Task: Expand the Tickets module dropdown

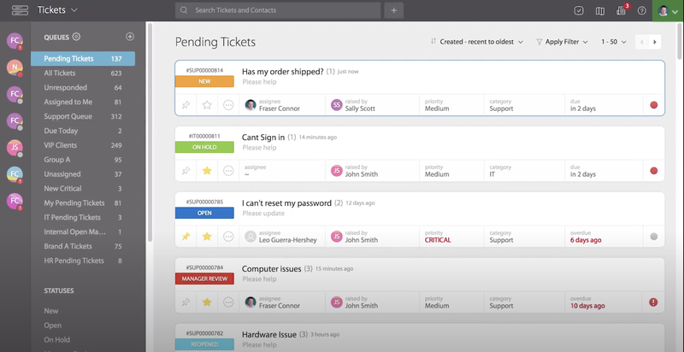Action: [57, 9]
